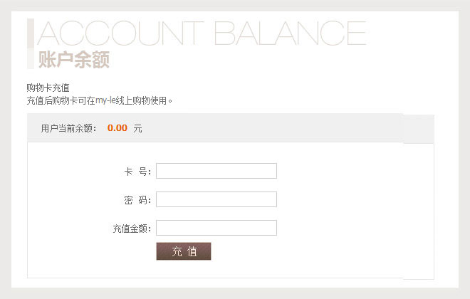This screenshot has height=299, width=470.
Task: Click the tall bar left of ACCOUNT
Action: [30, 33]
